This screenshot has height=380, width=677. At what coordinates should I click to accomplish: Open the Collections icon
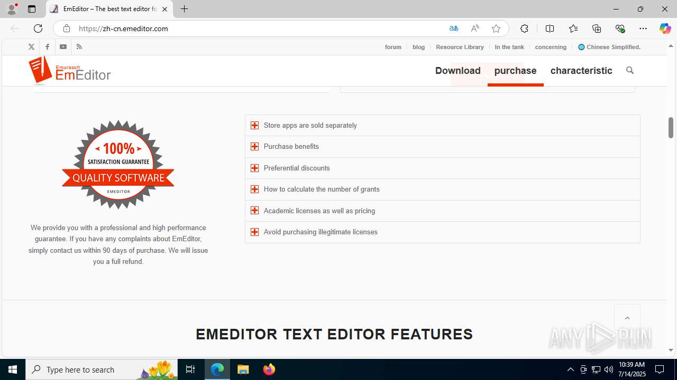point(597,28)
